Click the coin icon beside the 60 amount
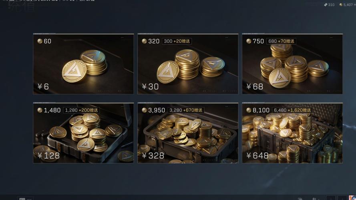This screenshot has height=200, width=356. click(x=40, y=41)
